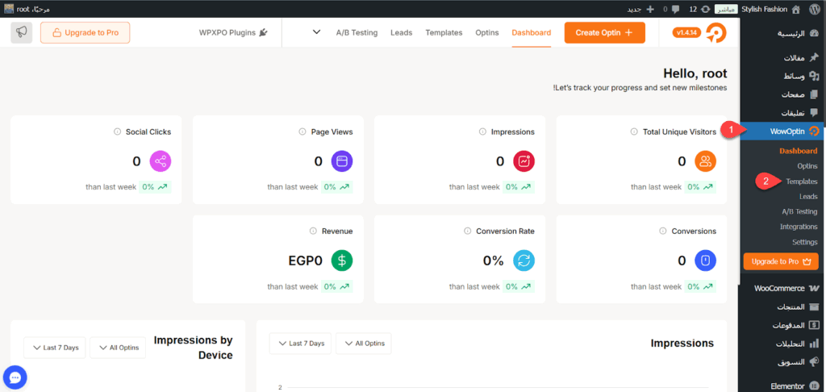This screenshot has height=392, width=826.
Task: Click the Conversion Rate refresh icon
Action: coord(524,261)
